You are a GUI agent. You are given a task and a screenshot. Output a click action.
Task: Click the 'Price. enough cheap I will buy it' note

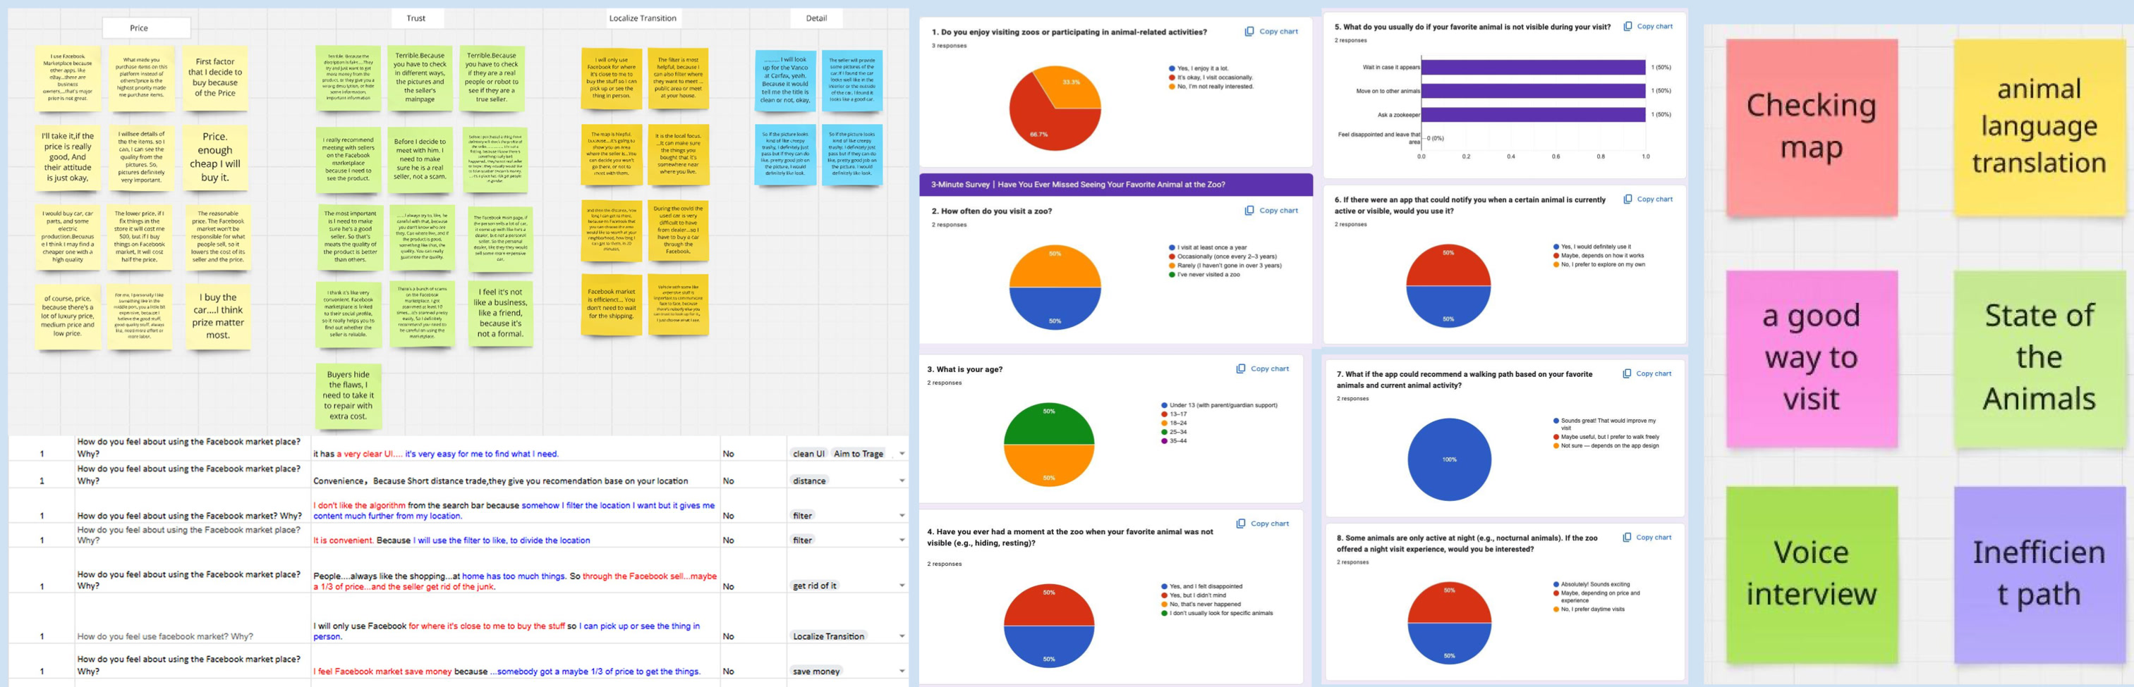pos(215,156)
